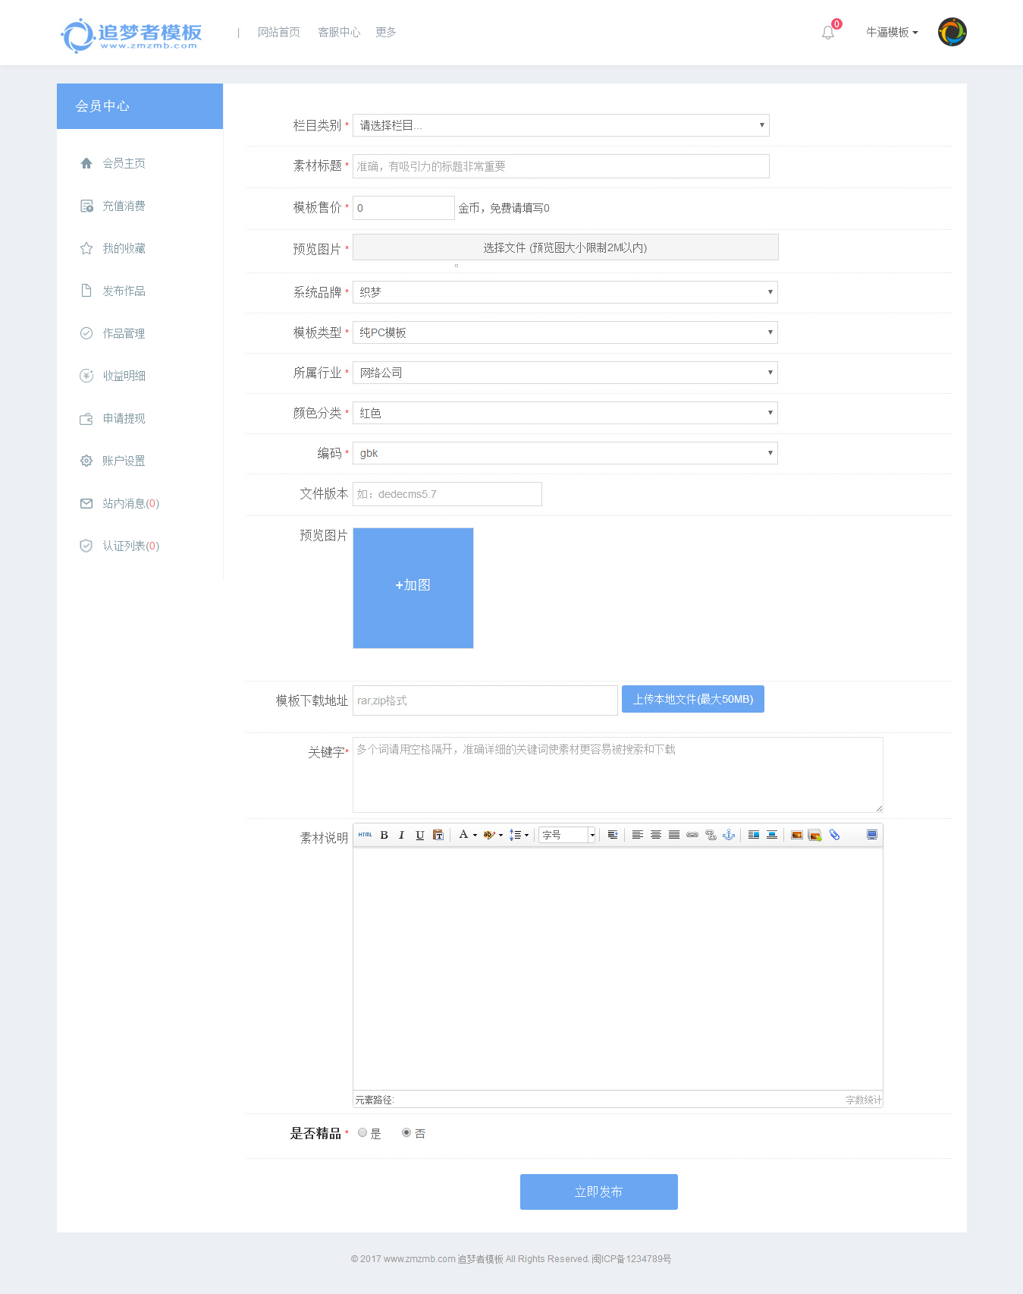Insert an anchor in the editor
The width and height of the screenshot is (1023, 1294).
(x=729, y=835)
